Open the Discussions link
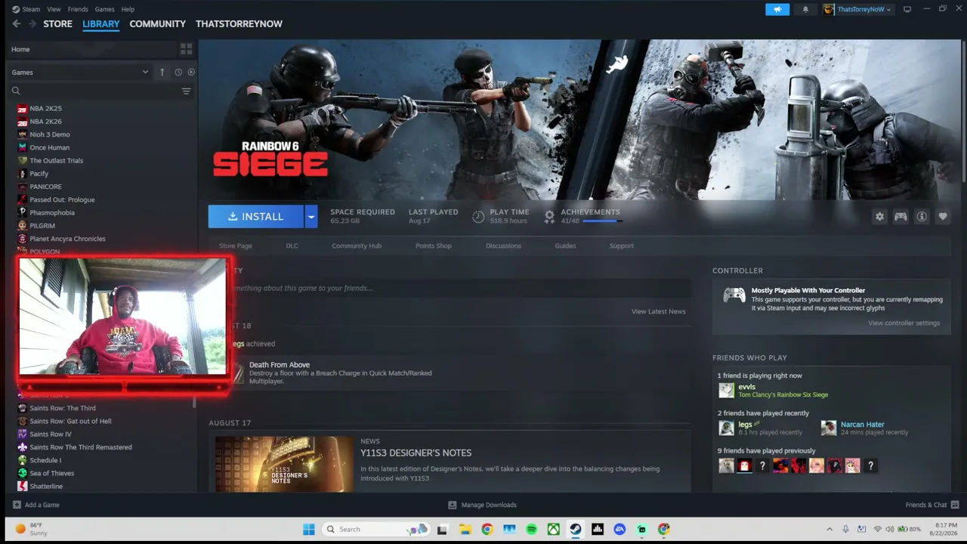Image resolution: width=967 pixels, height=544 pixels. click(x=503, y=246)
